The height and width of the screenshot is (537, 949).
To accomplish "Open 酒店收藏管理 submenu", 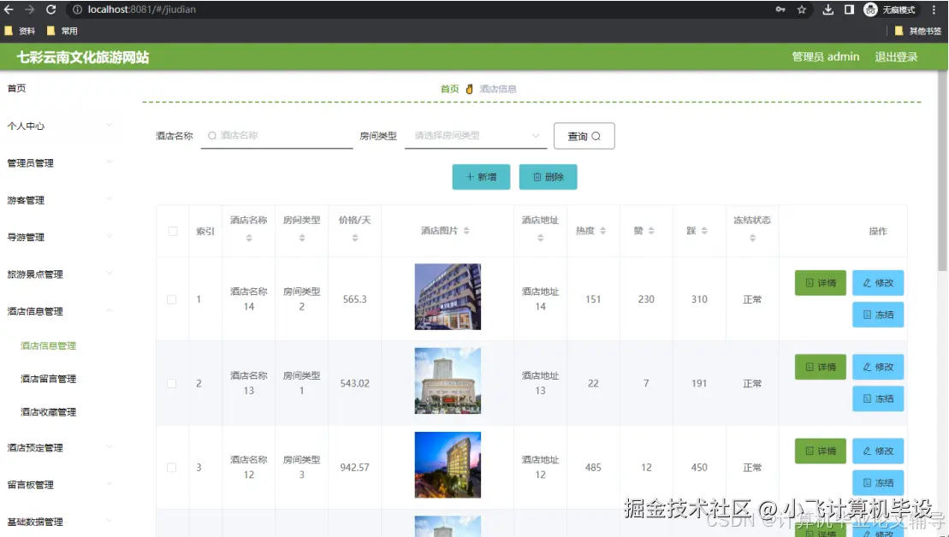I will [49, 412].
